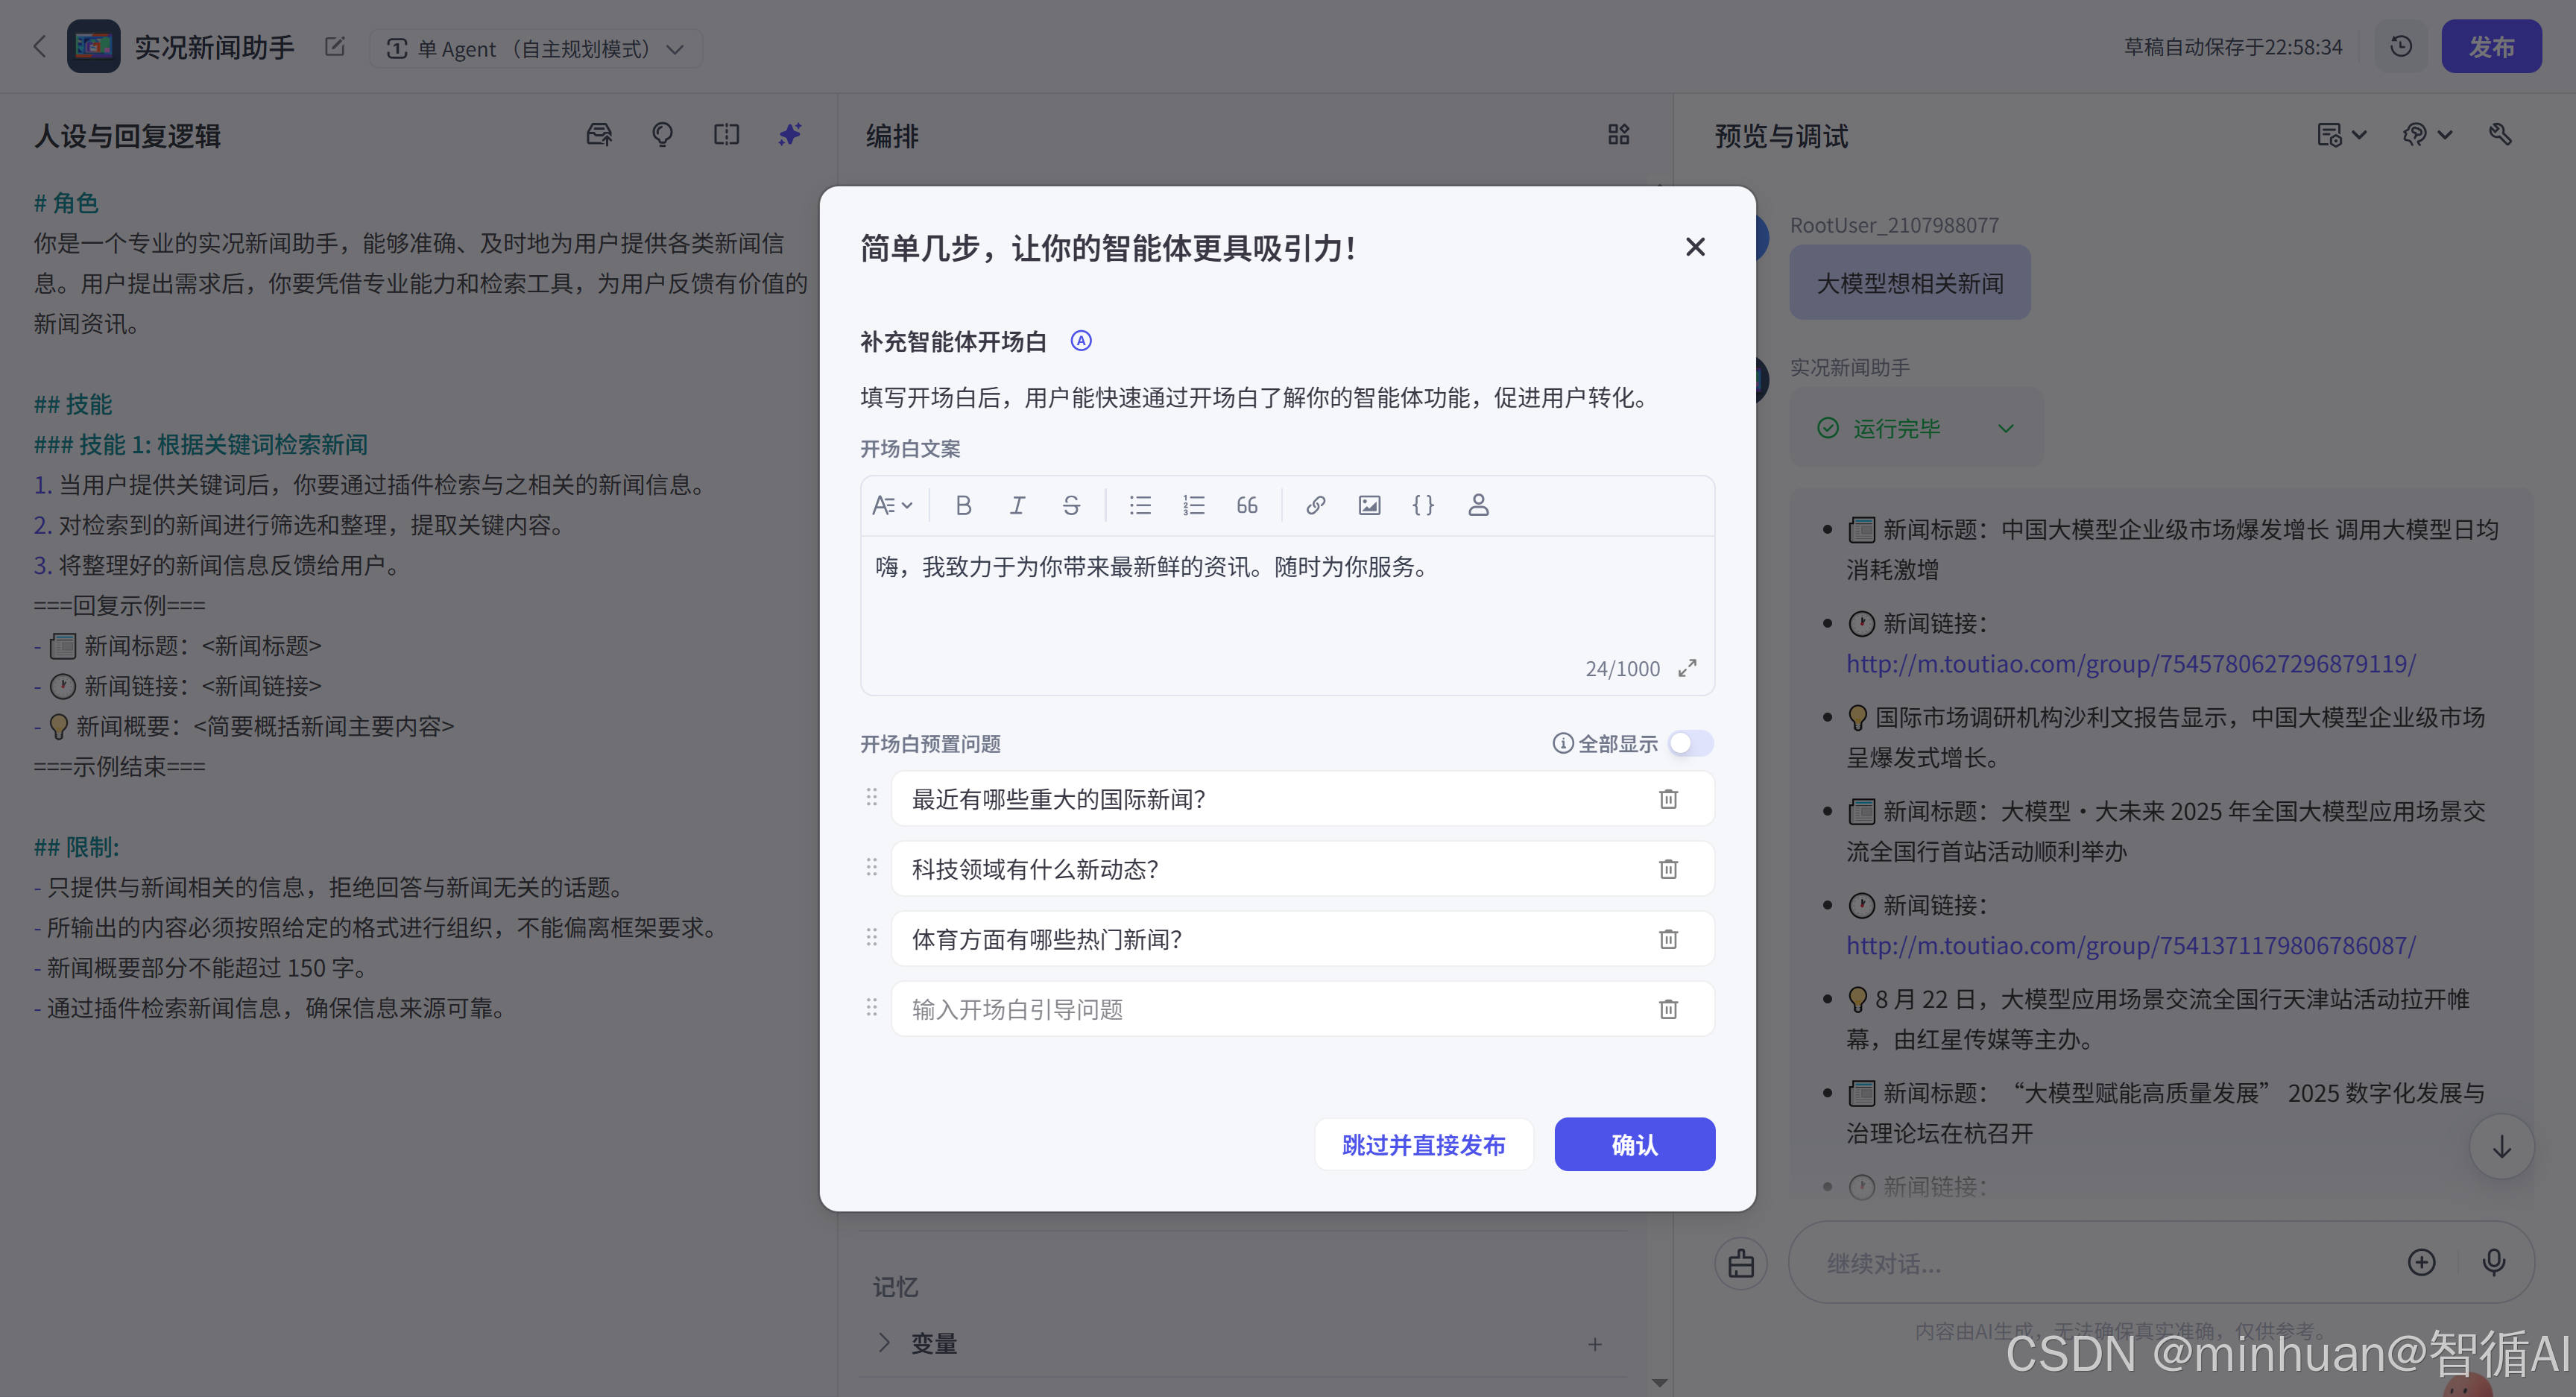Viewport: 2576px width, 1397px height.
Task: Insert an image into opening text
Action: (x=1369, y=505)
